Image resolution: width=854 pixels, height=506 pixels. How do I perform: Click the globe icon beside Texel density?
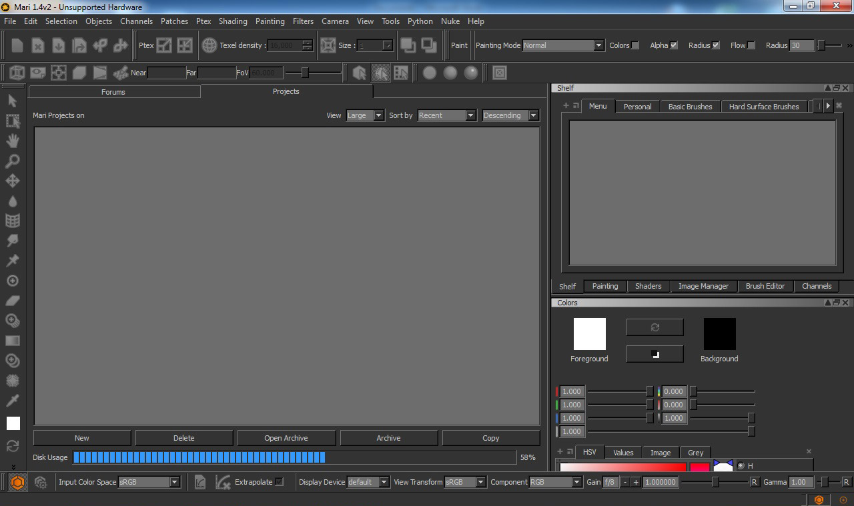[x=209, y=45]
